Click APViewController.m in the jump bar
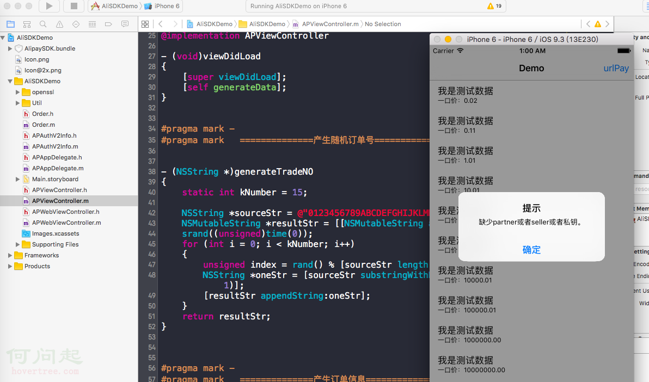This screenshot has width=649, height=382. (x=329, y=24)
